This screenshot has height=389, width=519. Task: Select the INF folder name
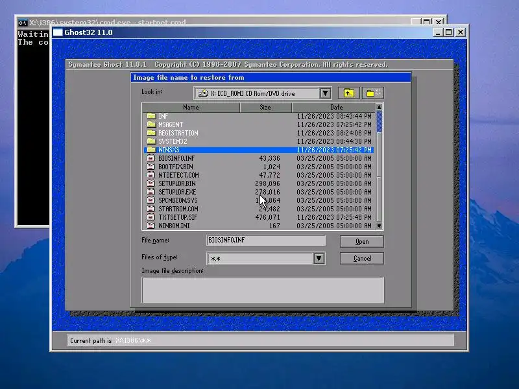pos(163,116)
